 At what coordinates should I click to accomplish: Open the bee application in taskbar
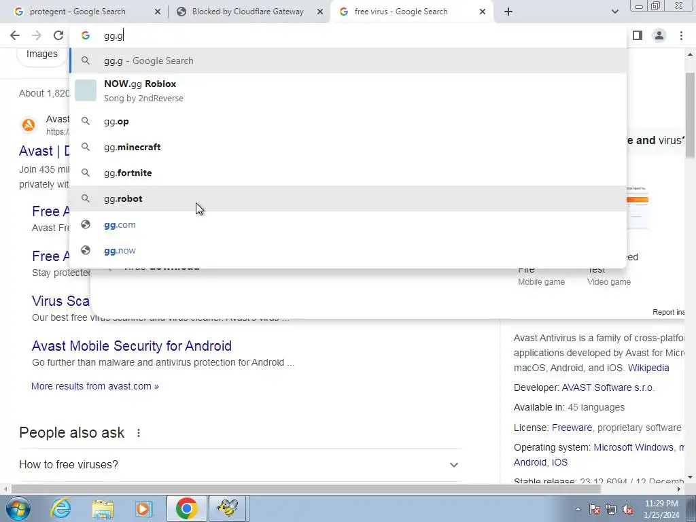pyautogui.click(x=228, y=508)
